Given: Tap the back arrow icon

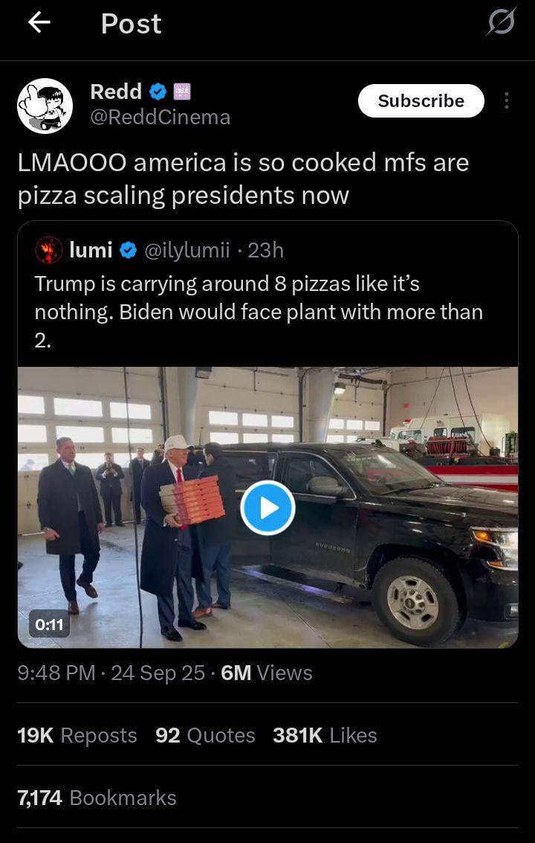Looking at the screenshot, I should point(39,23).
